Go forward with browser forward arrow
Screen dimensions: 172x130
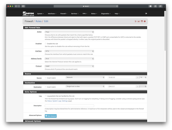point(19,6)
